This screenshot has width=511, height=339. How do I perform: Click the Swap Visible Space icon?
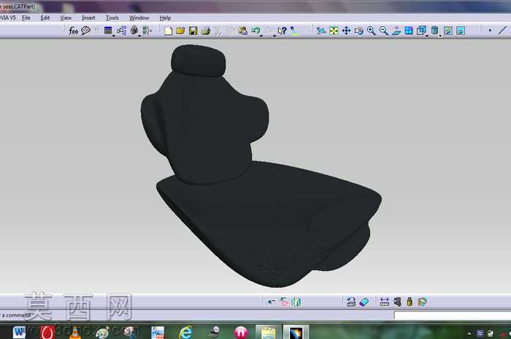[x=461, y=31]
